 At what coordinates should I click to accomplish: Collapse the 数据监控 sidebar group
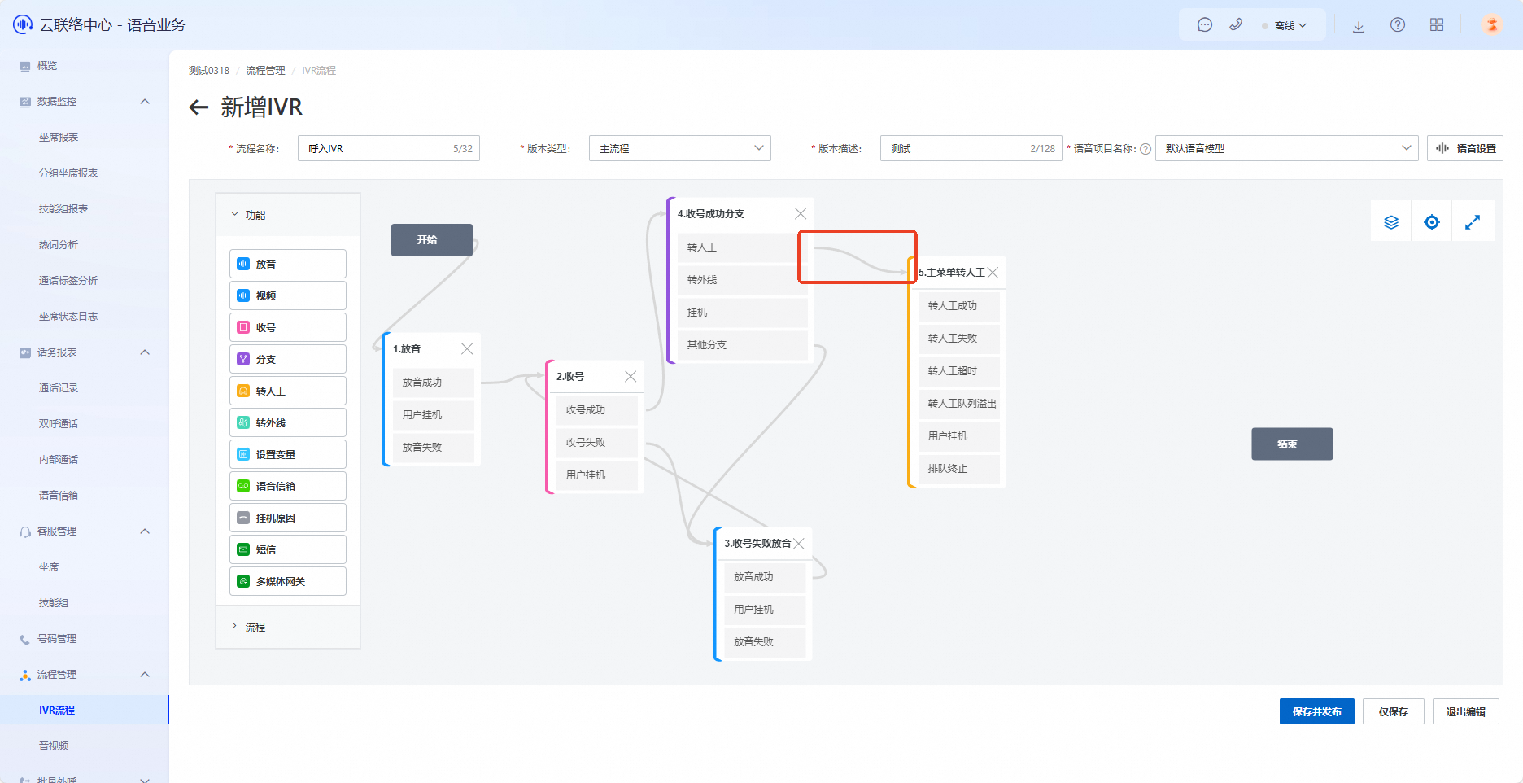pos(145,102)
